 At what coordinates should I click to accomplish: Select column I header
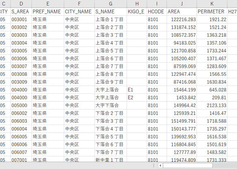click(157, 4)
